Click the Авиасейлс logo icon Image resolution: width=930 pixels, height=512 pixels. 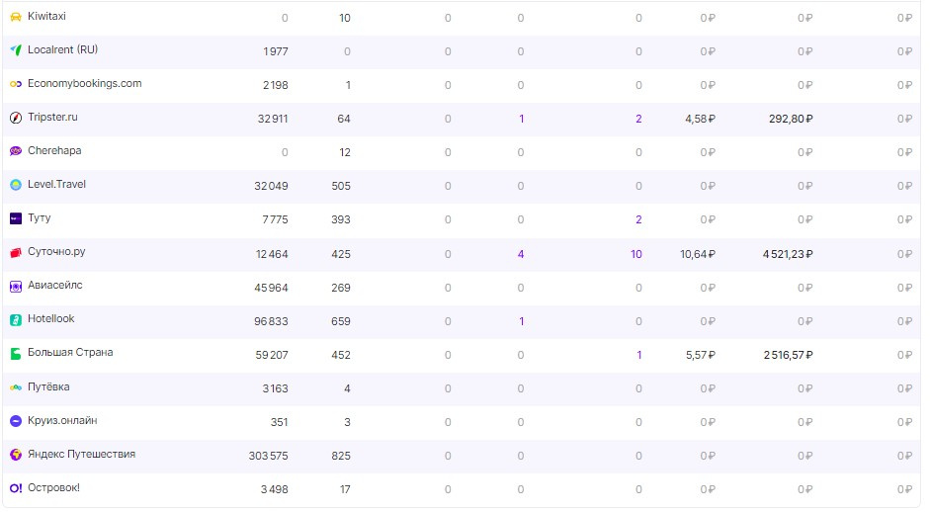click(16, 287)
